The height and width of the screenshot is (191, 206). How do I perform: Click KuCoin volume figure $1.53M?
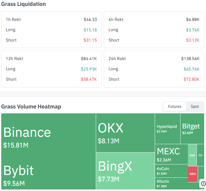(162, 174)
